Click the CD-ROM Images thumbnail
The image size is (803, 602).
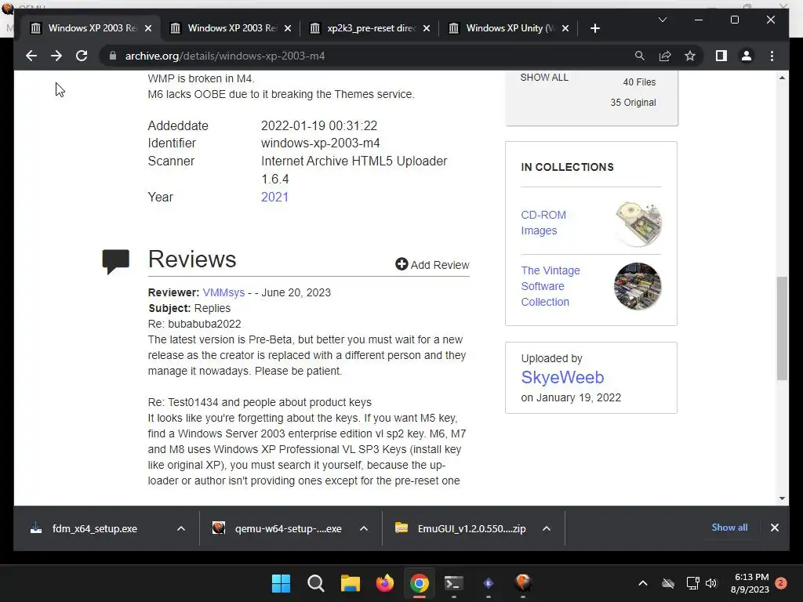coord(638,223)
